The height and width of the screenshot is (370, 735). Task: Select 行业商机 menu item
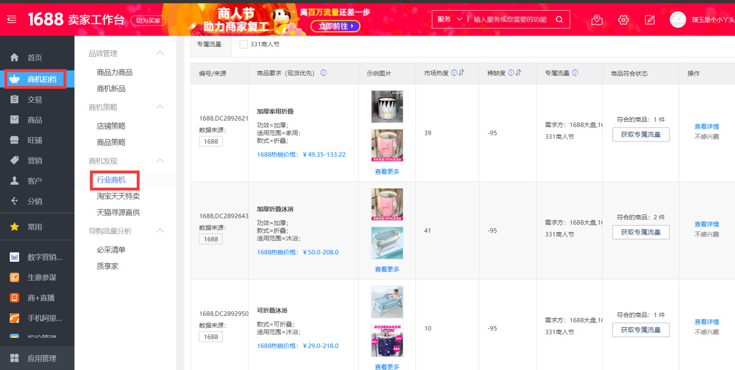click(111, 180)
